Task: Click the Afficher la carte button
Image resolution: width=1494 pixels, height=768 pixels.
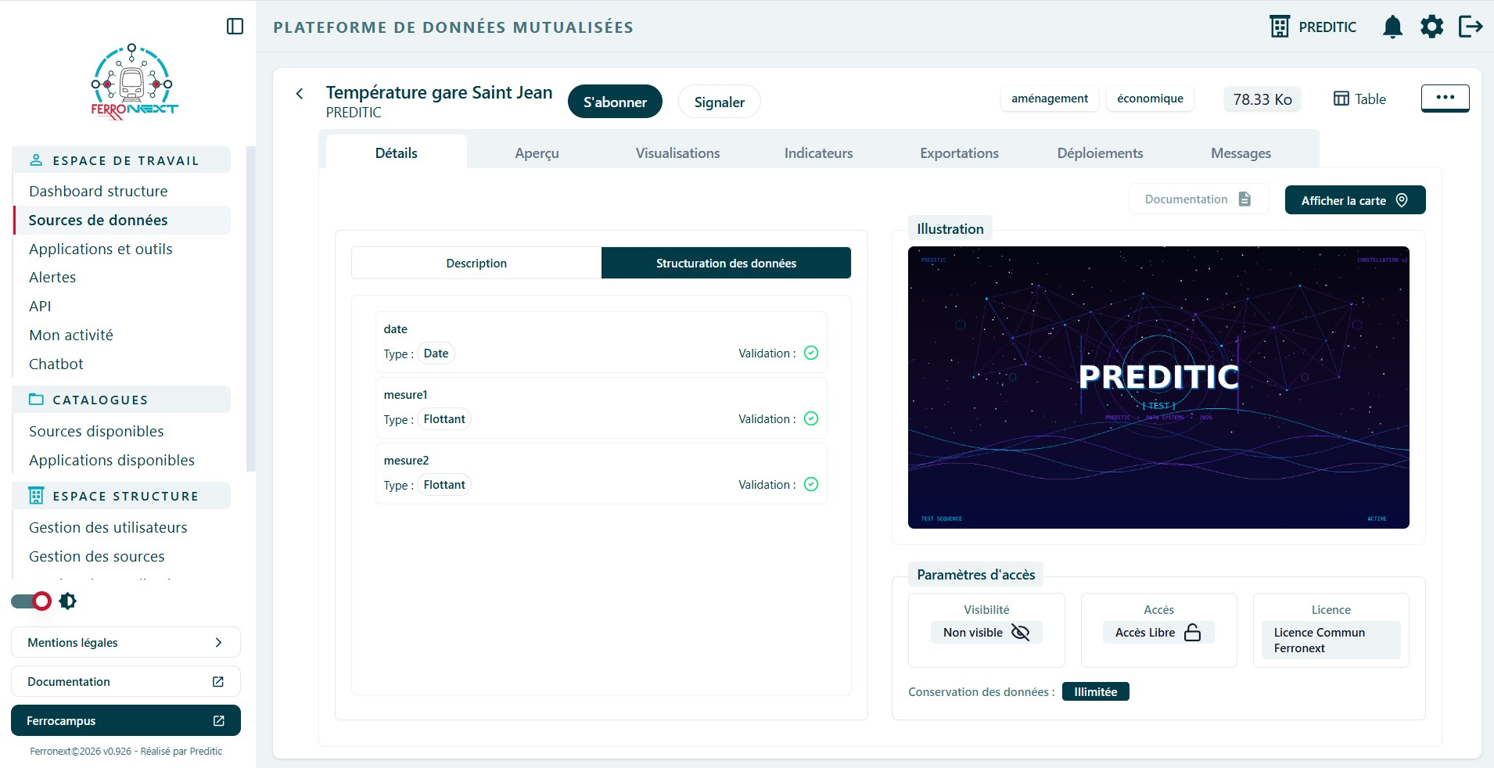Action: click(x=1355, y=199)
